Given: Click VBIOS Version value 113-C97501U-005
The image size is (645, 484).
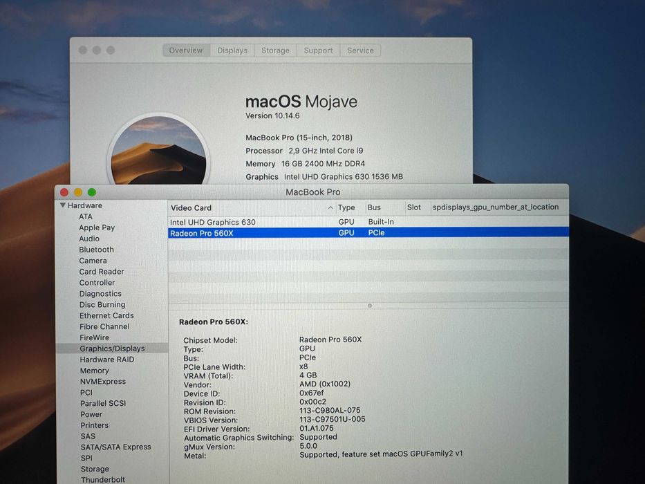Looking at the screenshot, I should point(333,420).
